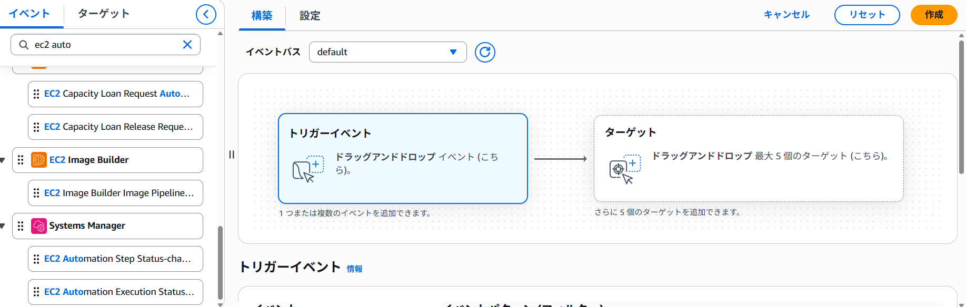Collapse the Systems Manager group
This screenshot has height=307, width=966.
[x=3, y=226]
